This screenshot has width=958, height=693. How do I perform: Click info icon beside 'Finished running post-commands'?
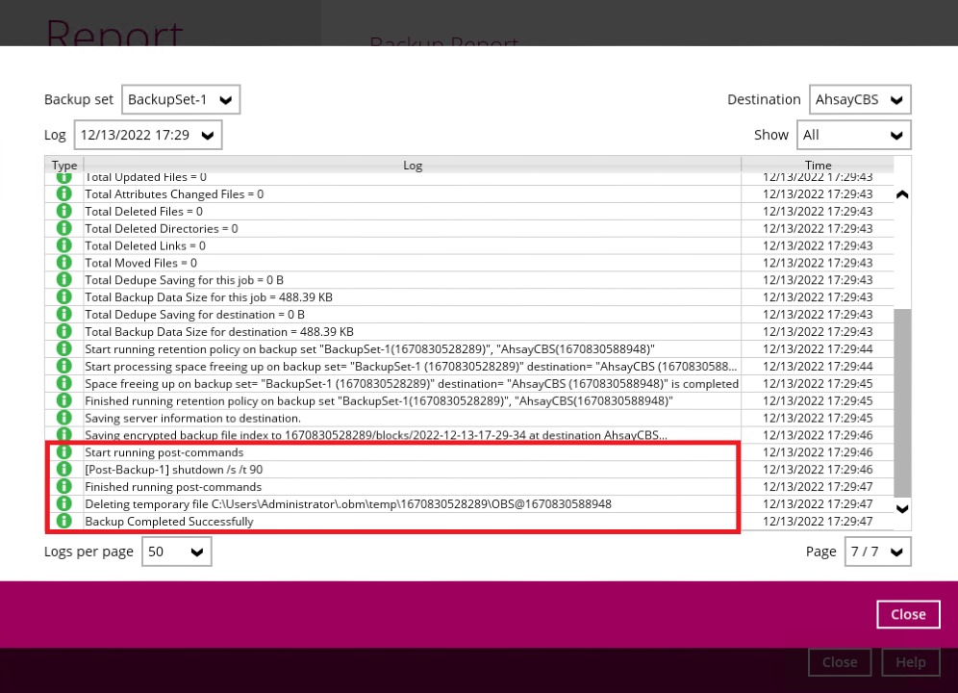[x=64, y=487]
